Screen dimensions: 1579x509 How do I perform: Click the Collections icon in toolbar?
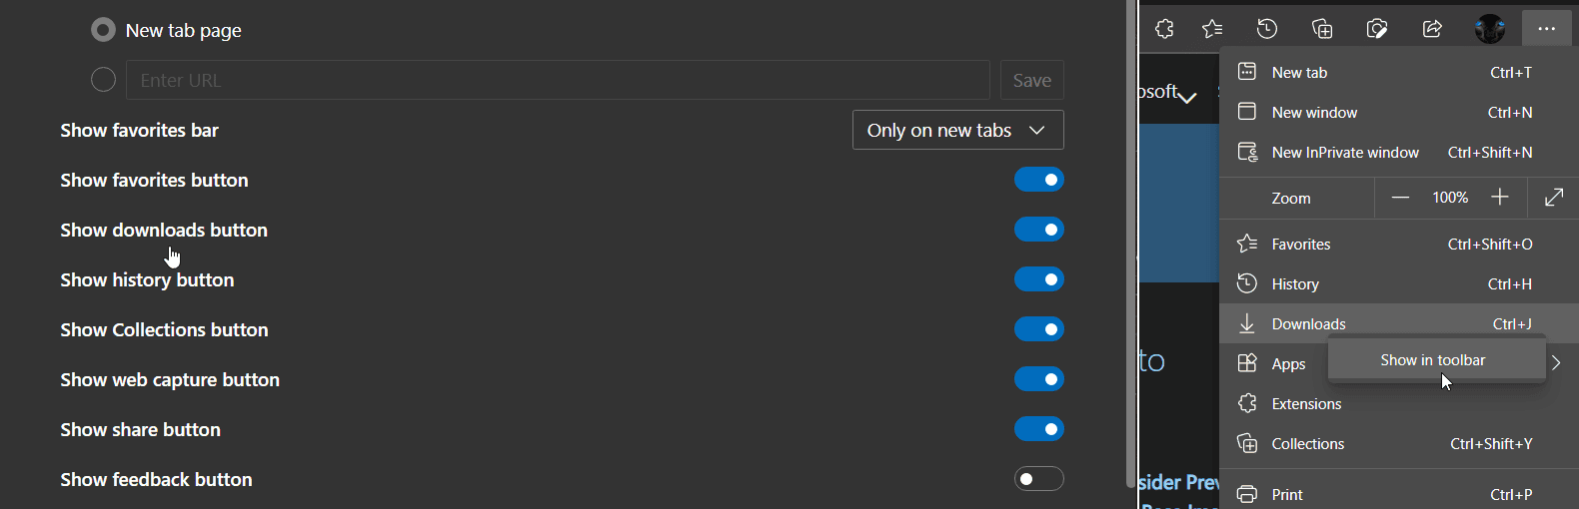click(x=1322, y=29)
